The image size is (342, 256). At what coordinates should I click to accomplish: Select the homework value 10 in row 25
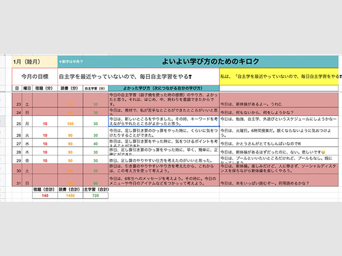click(45, 121)
